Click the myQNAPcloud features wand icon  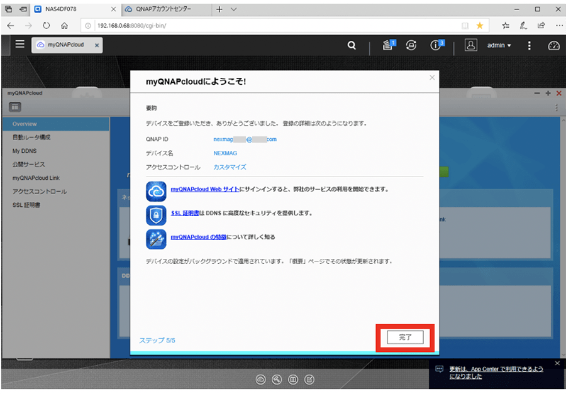pos(156,239)
